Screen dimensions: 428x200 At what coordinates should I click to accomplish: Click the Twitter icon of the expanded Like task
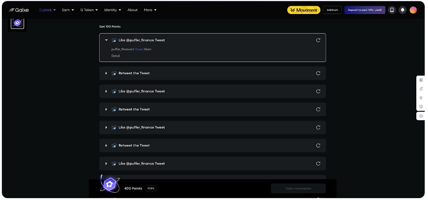[x=114, y=40]
